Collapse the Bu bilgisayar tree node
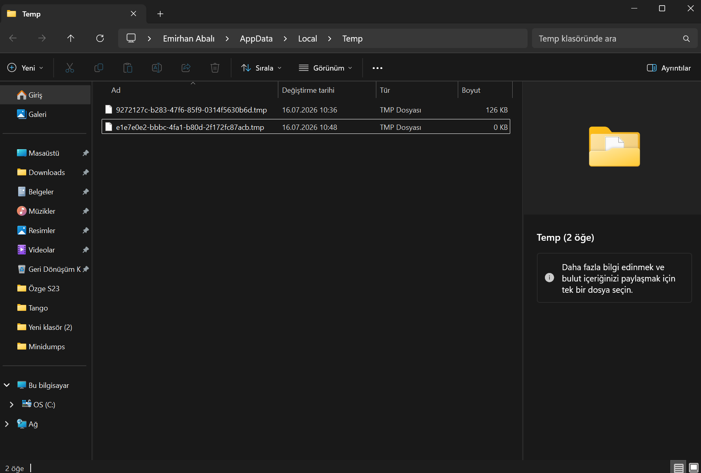 click(7, 385)
